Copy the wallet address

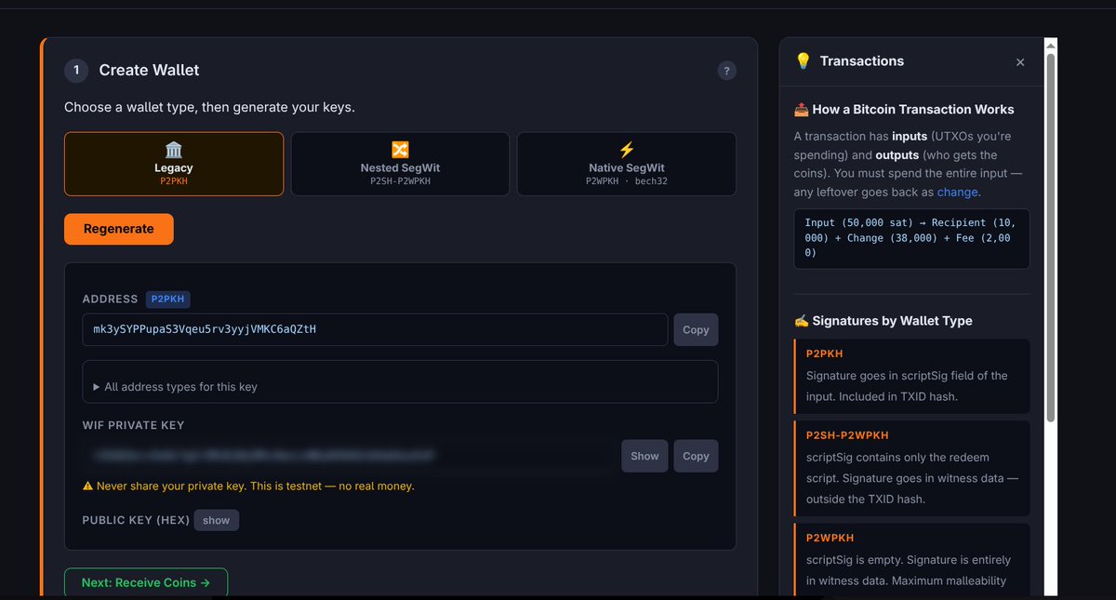coord(696,329)
